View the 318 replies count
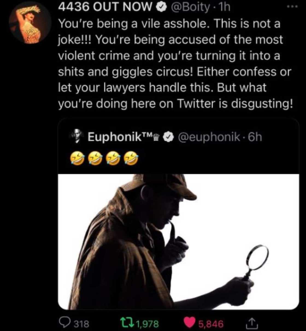The height and width of the screenshot is (331, 306). click(x=82, y=324)
